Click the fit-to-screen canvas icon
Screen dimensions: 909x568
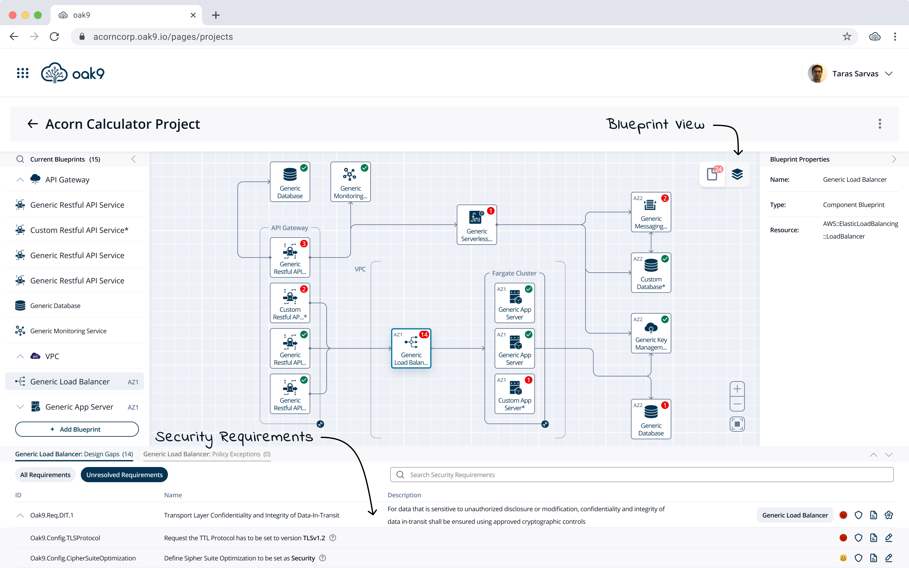[737, 424]
